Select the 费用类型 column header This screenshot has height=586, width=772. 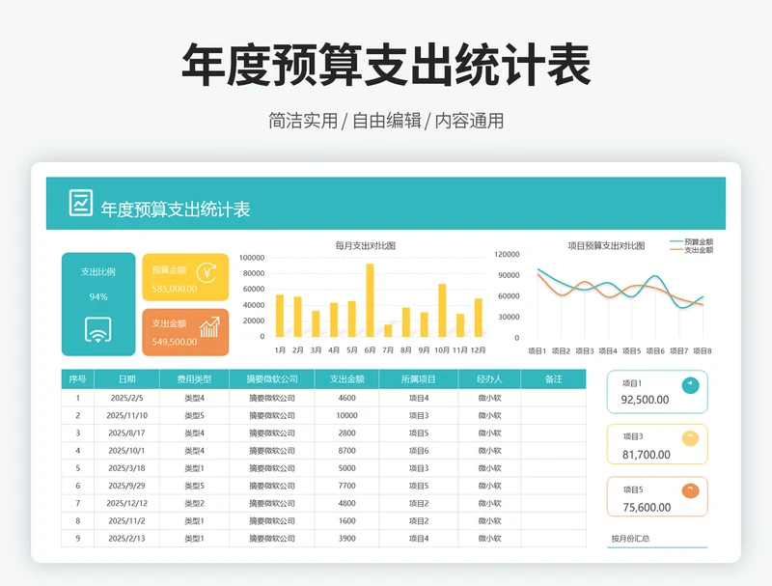pyautogui.click(x=195, y=379)
